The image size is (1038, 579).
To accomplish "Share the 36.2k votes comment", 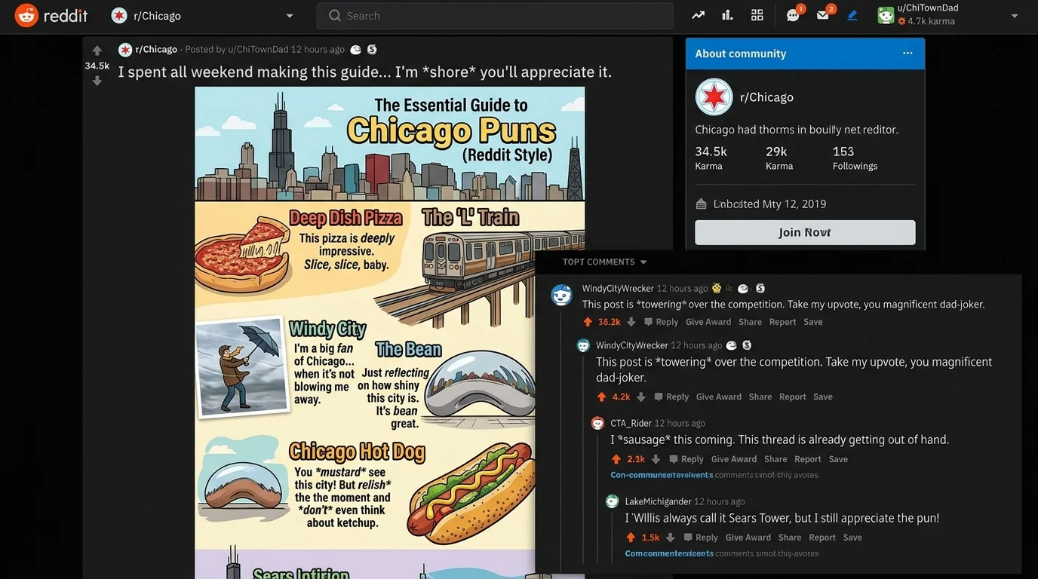I will [x=750, y=322].
